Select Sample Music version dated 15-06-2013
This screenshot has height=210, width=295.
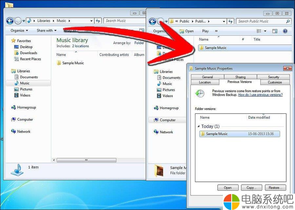pos(240,134)
